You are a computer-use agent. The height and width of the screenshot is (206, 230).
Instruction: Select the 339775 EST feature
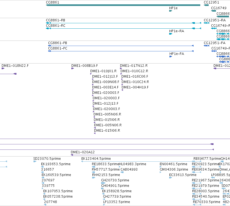pos(42,188)
